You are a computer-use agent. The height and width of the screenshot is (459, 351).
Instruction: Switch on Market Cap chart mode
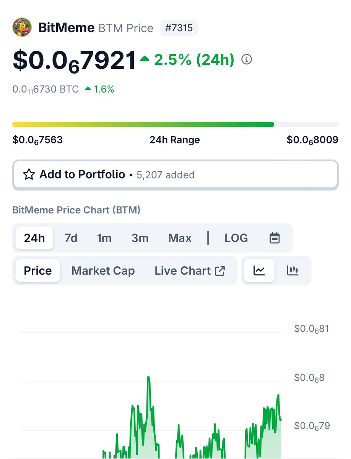click(102, 270)
